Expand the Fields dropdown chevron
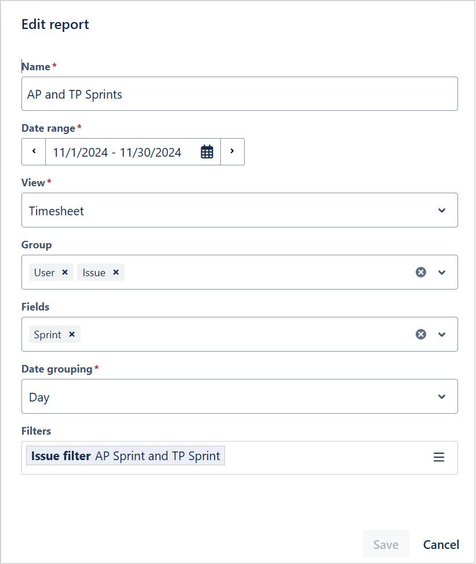Screen dimensions: 476x564 click(442, 334)
